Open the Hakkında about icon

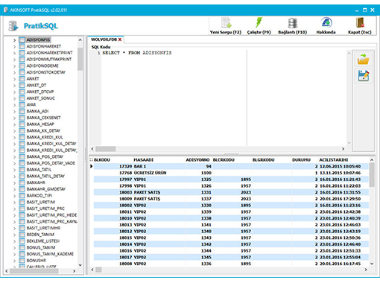point(326,22)
